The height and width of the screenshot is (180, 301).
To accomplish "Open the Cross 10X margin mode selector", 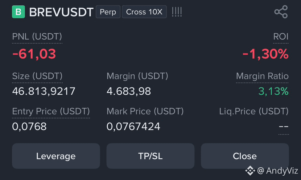I will (x=144, y=12).
